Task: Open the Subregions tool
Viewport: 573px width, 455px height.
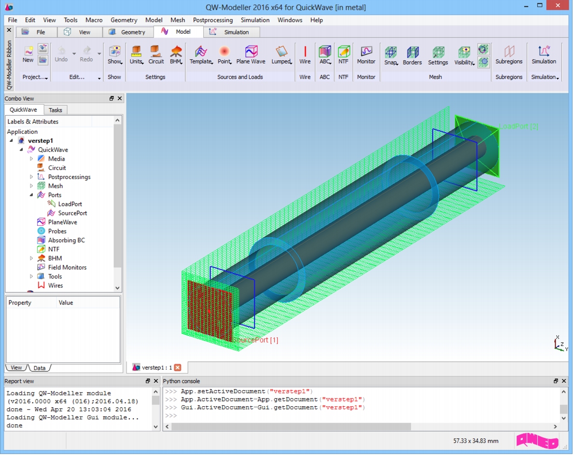Action: tap(509, 55)
